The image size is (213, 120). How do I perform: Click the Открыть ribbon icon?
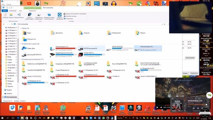point(11,16)
